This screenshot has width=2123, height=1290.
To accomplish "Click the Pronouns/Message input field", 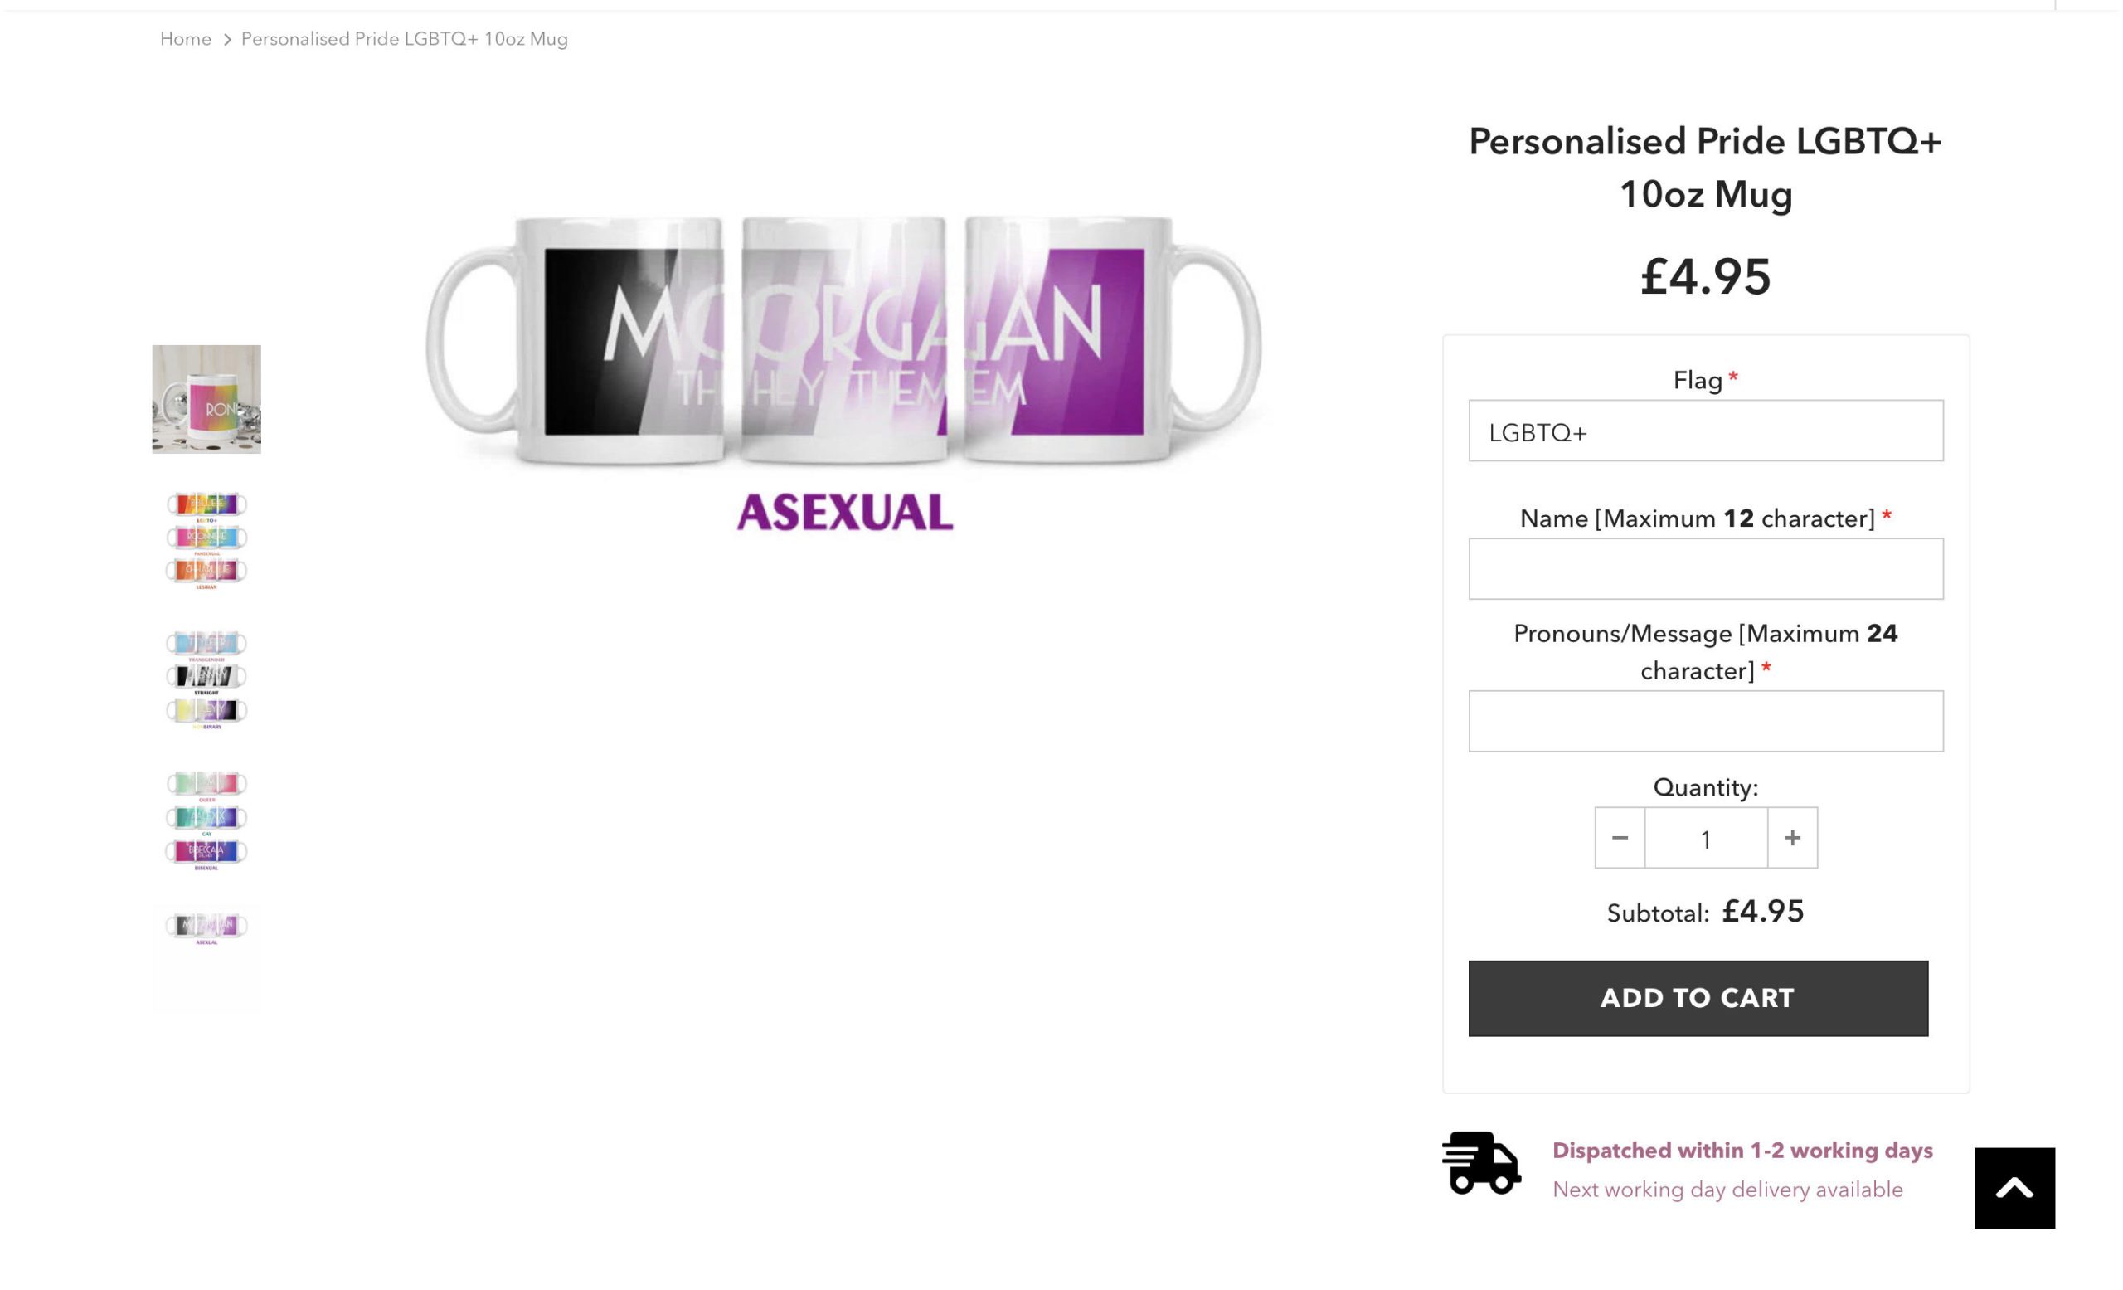I will point(1705,721).
